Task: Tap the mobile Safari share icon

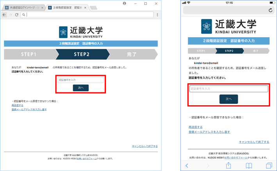Action: 228,166
